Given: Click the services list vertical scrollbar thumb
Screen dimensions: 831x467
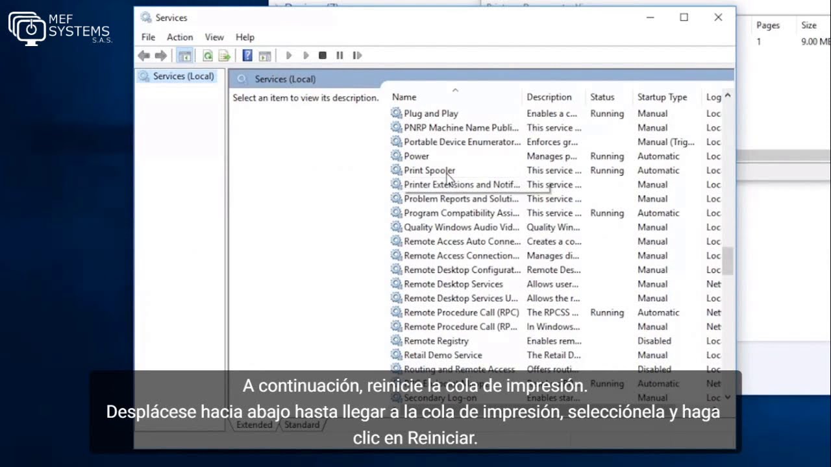Looking at the screenshot, I should (x=728, y=261).
